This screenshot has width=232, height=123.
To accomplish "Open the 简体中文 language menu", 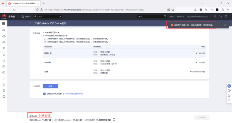I will pyautogui.click(x=180, y=16).
